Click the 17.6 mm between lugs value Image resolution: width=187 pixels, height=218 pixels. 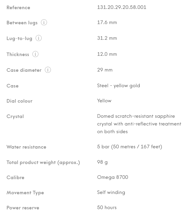pos(107,23)
